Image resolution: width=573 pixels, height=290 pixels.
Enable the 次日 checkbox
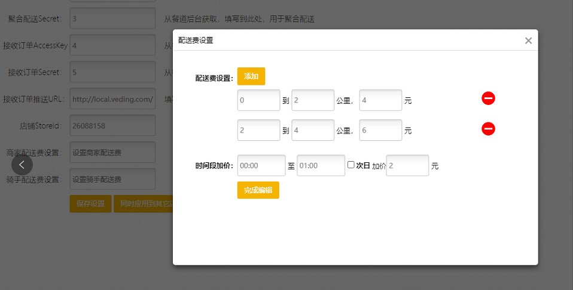[351, 165]
